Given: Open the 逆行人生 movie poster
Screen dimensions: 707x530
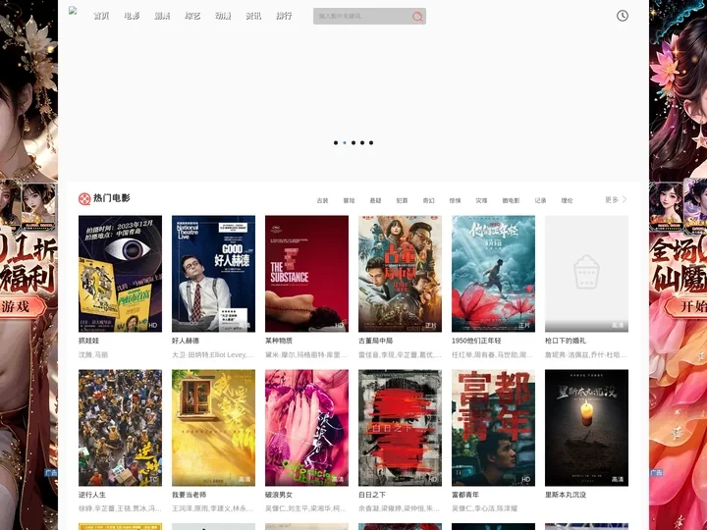Looking at the screenshot, I should 120,428.
